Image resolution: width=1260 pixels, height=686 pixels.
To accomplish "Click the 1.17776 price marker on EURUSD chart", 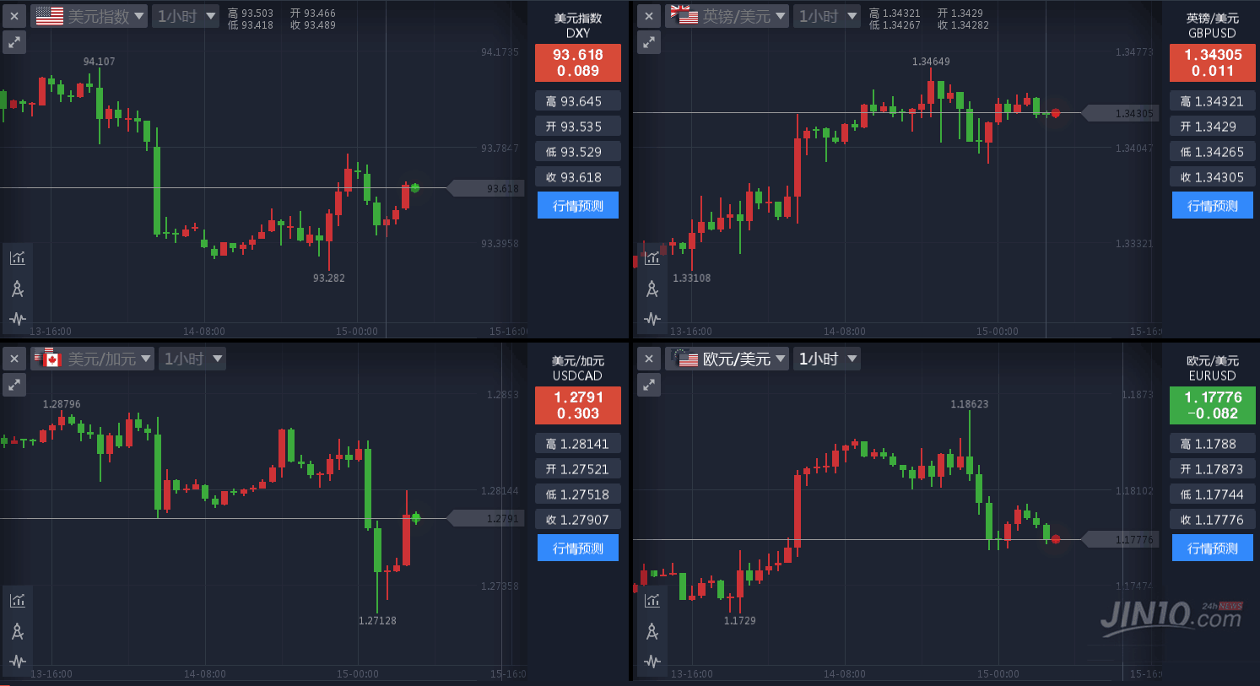I will pos(1120,539).
